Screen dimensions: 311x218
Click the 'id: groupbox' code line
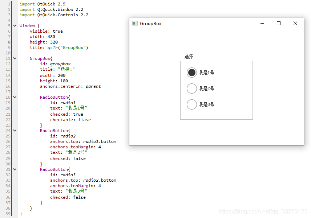[x=55, y=64]
